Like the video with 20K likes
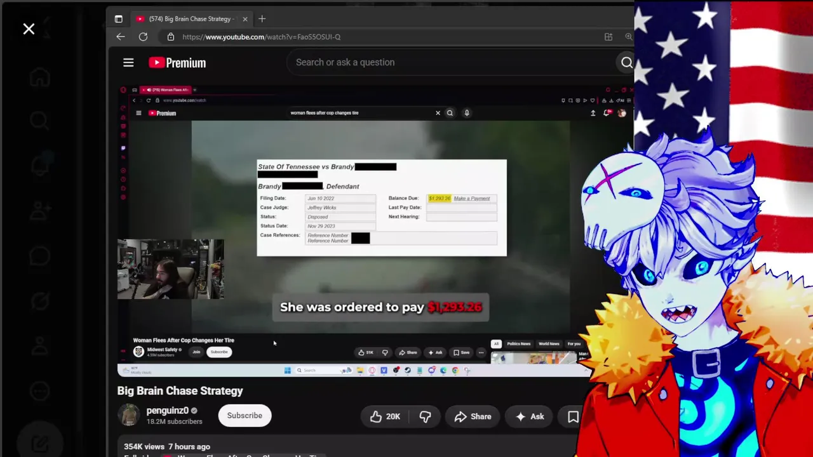Image resolution: width=813 pixels, height=457 pixels. [x=385, y=416]
